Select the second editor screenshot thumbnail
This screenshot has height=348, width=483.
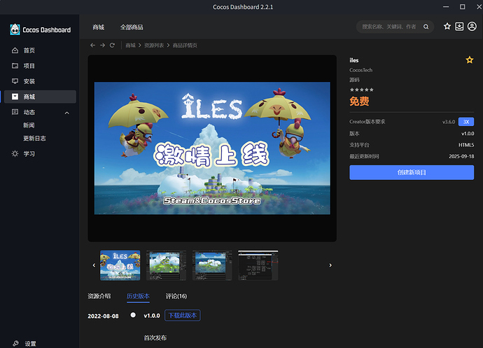(x=166, y=265)
